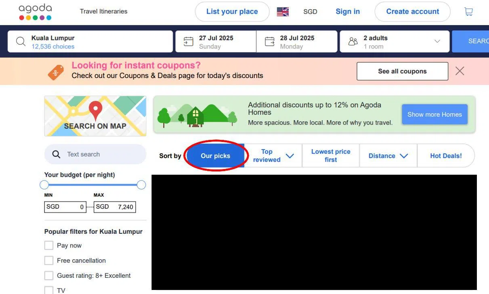Image resolution: width=489 pixels, height=294 pixels.
Task: Tick the Pay now checkbox
Action: [x=49, y=245]
